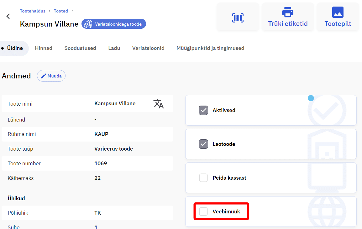Select the Soodustused tab

point(80,48)
